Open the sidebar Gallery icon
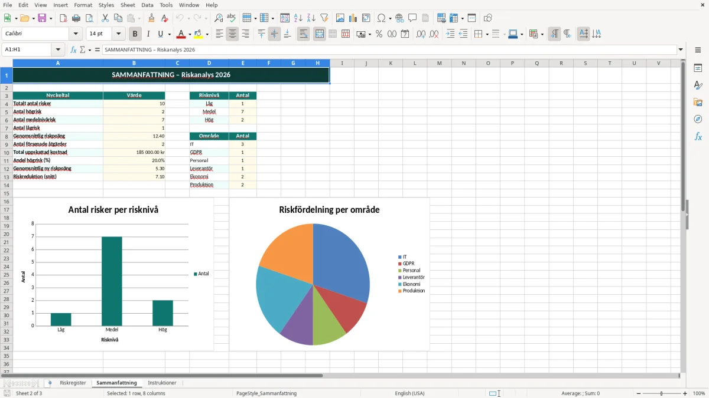 click(698, 103)
